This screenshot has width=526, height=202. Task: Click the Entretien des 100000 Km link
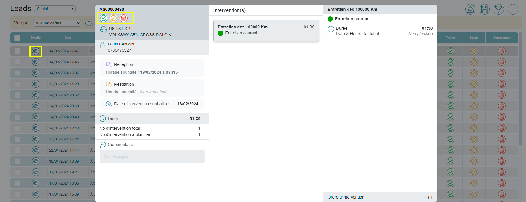[352, 9]
